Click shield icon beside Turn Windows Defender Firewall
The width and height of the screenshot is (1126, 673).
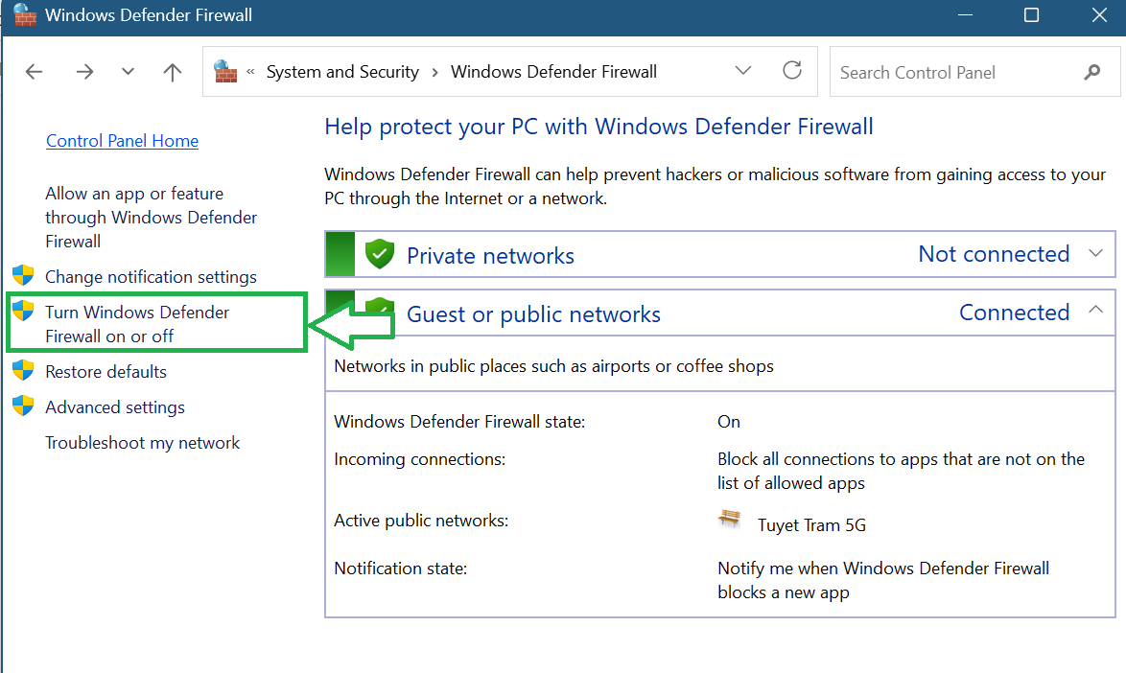(23, 311)
